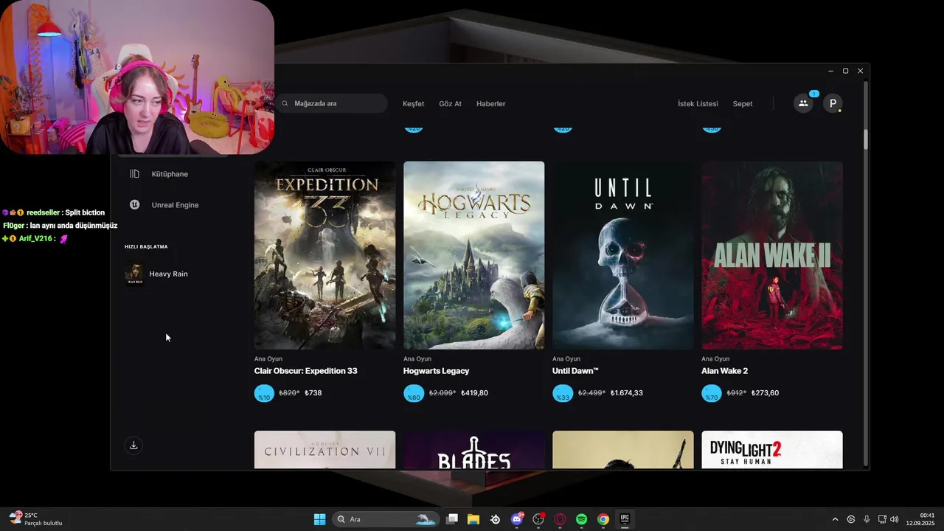Click the %70 discount badge for Alan Wake 2
944x531 pixels.
click(712, 393)
